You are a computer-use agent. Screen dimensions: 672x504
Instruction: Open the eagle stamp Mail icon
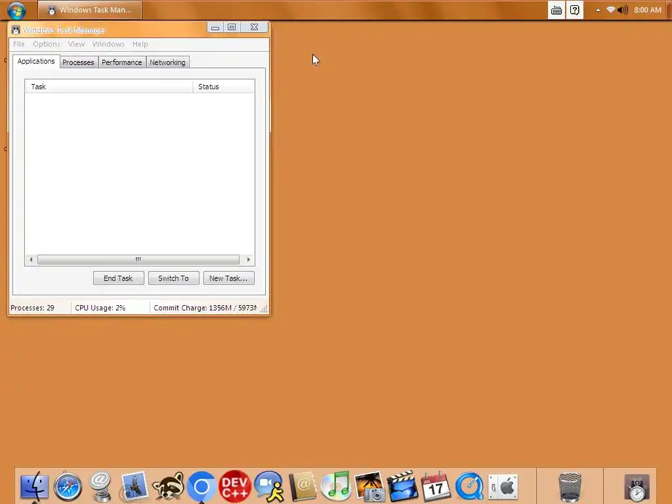pos(134,486)
